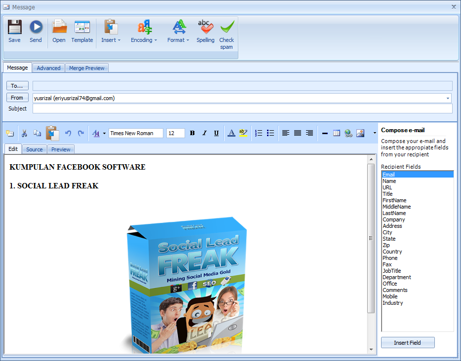Switch editor to Preview tab

pos(61,149)
